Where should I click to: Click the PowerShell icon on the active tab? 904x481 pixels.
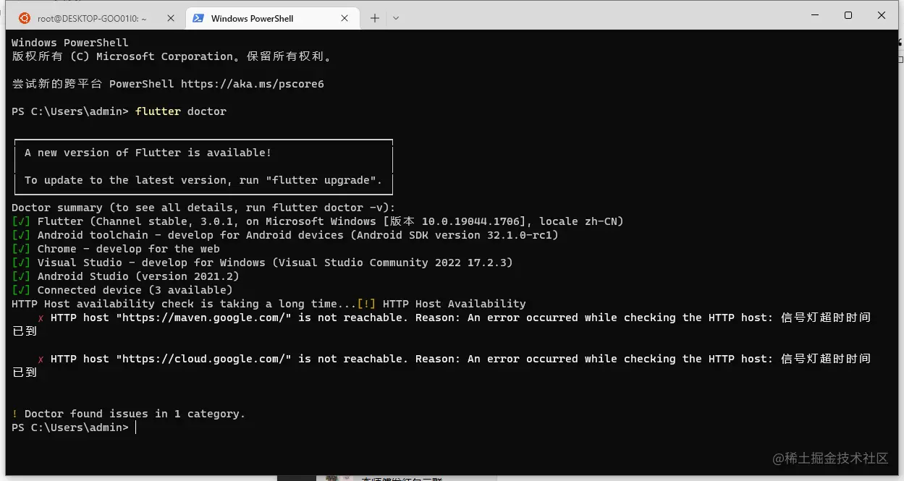pyautogui.click(x=198, y=17)
